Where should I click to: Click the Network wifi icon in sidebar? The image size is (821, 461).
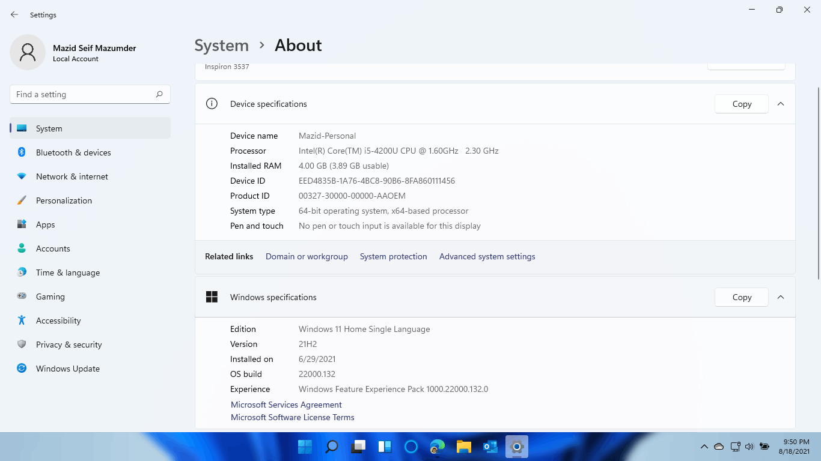(x=22, y=176)
